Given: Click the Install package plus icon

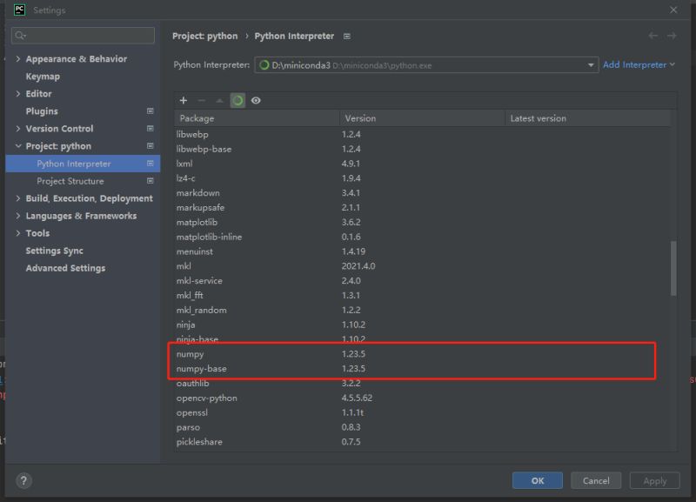Looking at the screenshot, I should 184,100.
